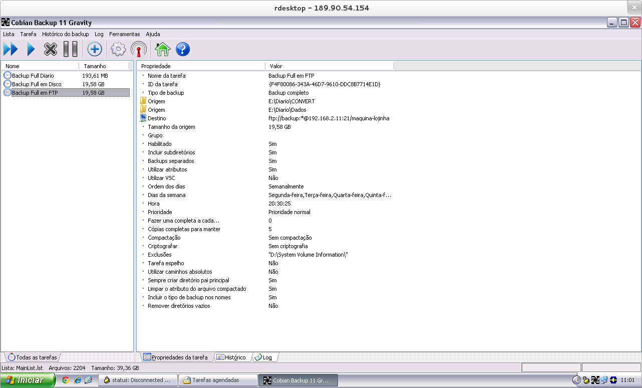642x388 pixels.
Task: Click the Backup completo value
Action: pyautogui.click(x=288, y=92)
